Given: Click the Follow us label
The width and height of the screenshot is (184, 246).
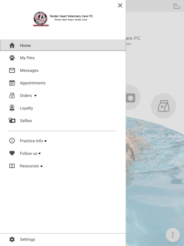Looking at the screenshot, I should (28, 153).
